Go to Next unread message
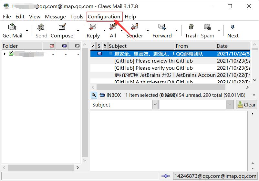 (x=233, y=31)
